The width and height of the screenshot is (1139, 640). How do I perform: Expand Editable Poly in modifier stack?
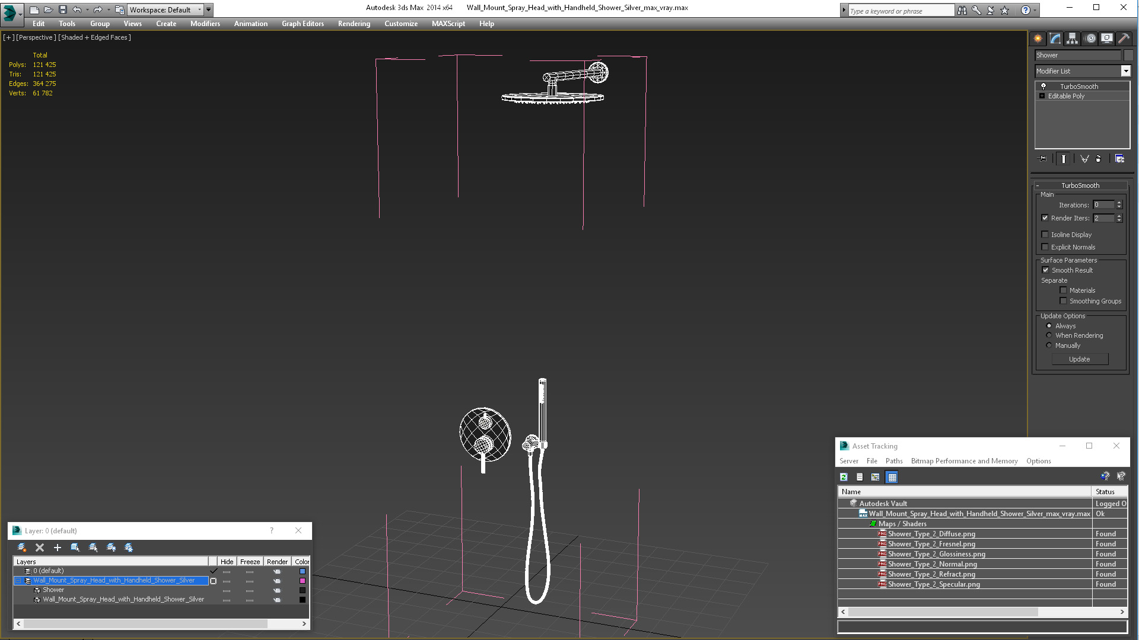click(1042, 96)
